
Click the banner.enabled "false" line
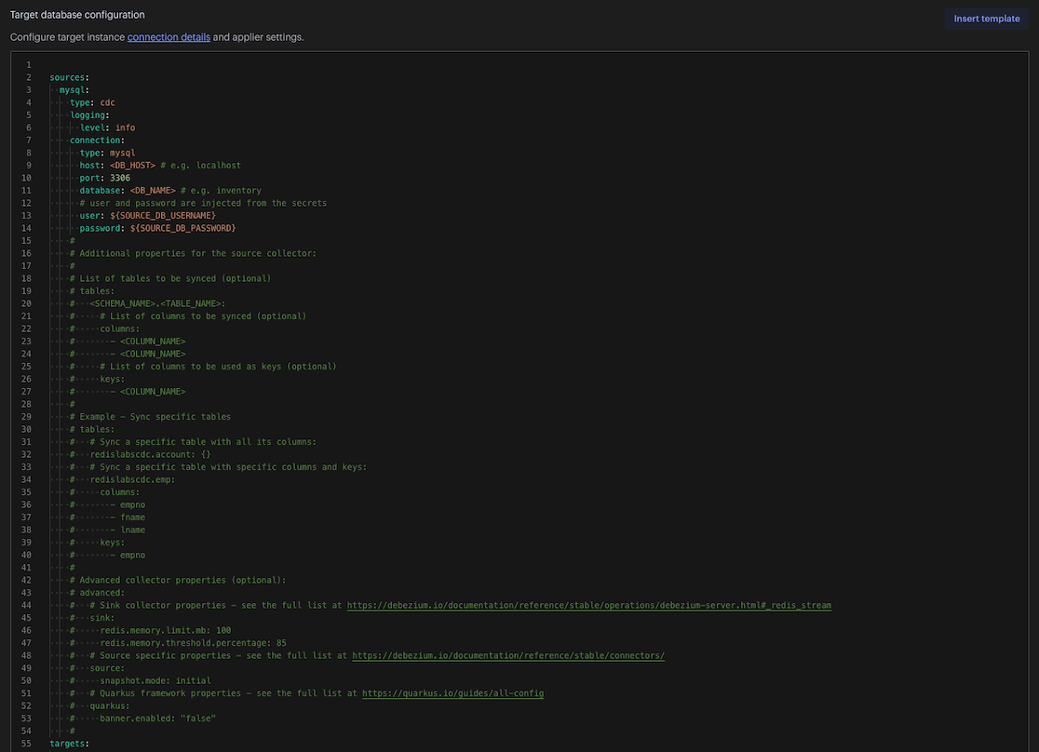click(x=158, y=718)
